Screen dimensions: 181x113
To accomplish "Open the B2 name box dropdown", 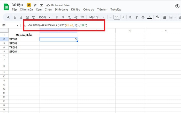I will tap(17, 25).
